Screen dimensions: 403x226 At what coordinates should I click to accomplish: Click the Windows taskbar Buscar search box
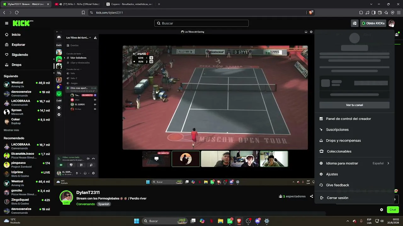point(164,221)
